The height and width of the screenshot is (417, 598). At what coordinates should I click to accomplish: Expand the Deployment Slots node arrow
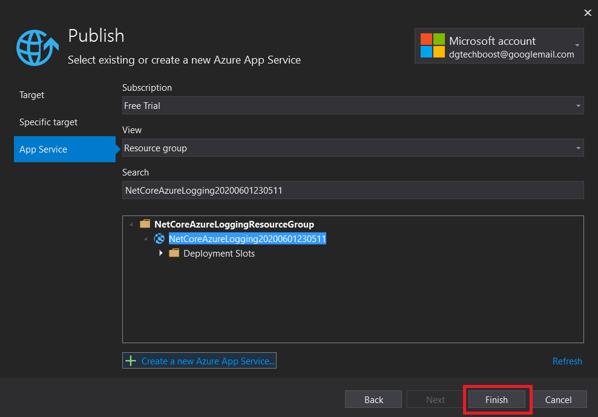coord(161,253)
